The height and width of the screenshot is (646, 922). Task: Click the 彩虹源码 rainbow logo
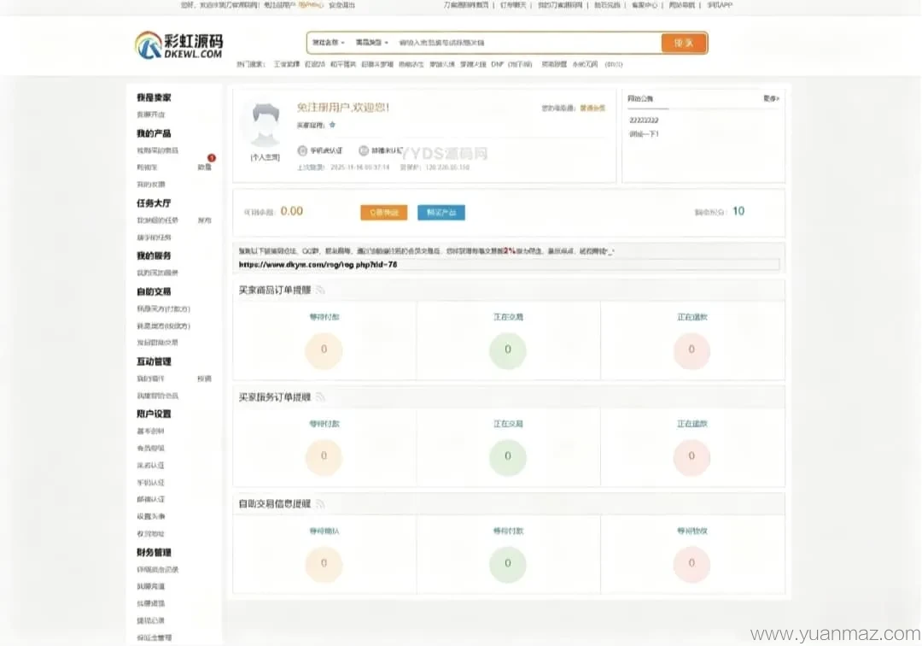click(178, 44)
